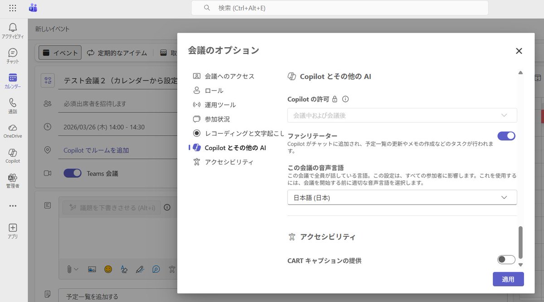Screen dimensions: 544x302
Task: Open Calendar (カレンダー) in the sidebar
Action: pos(13,81)
